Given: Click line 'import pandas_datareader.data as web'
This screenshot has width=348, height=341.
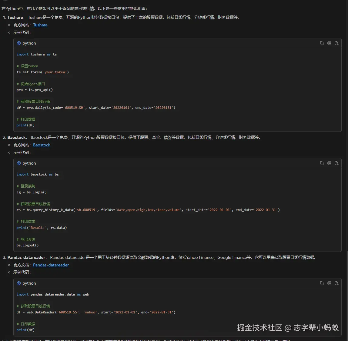Looking at the screenshot, I should (53, 294).
